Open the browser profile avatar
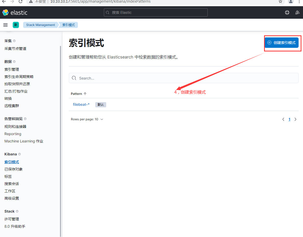 (291, 2)
